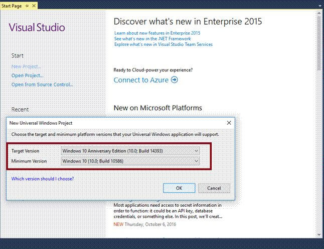Click the 'Target Version' label
The width and height of the screenshot is (324, 249).
tap(25, 151)
